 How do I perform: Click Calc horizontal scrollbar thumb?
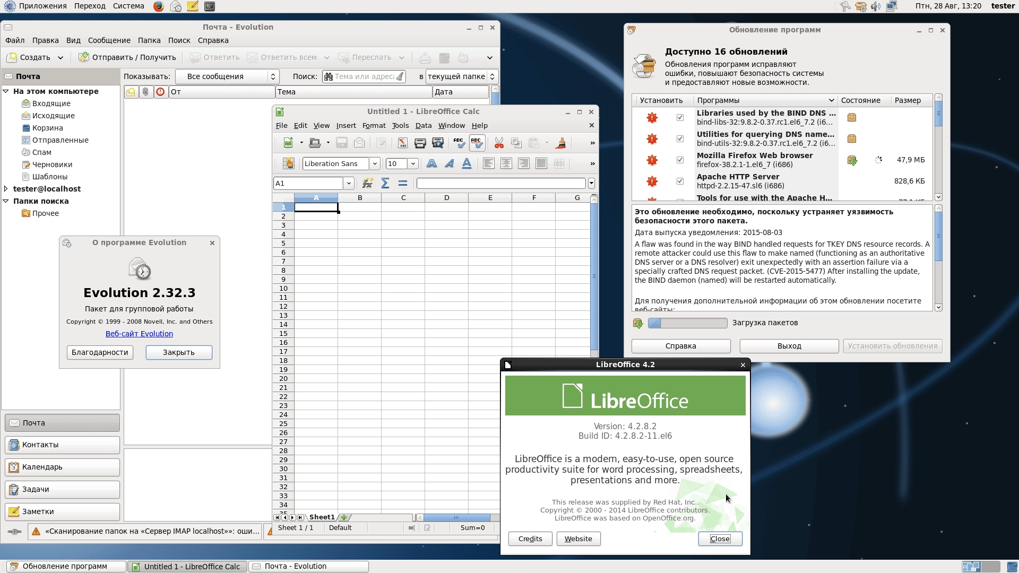456,518
